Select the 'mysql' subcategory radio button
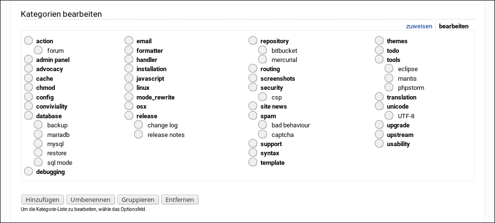Screen dimensions: 495x223 (39, 143)
